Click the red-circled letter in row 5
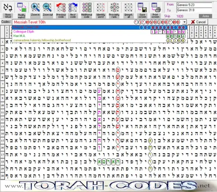Screen dimensions: 217x192 coord(118,70)
